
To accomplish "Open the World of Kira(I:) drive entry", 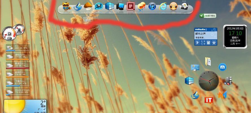I will 18,92.
